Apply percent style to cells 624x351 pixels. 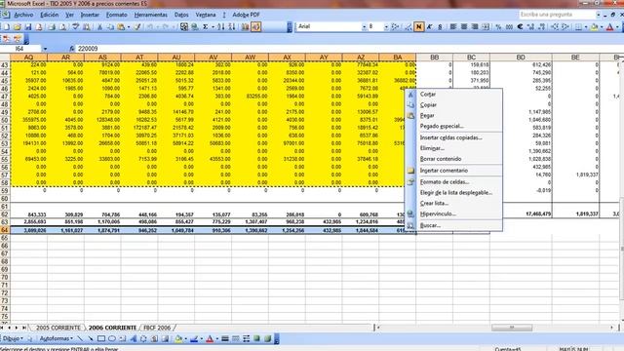tap(498, 26)
